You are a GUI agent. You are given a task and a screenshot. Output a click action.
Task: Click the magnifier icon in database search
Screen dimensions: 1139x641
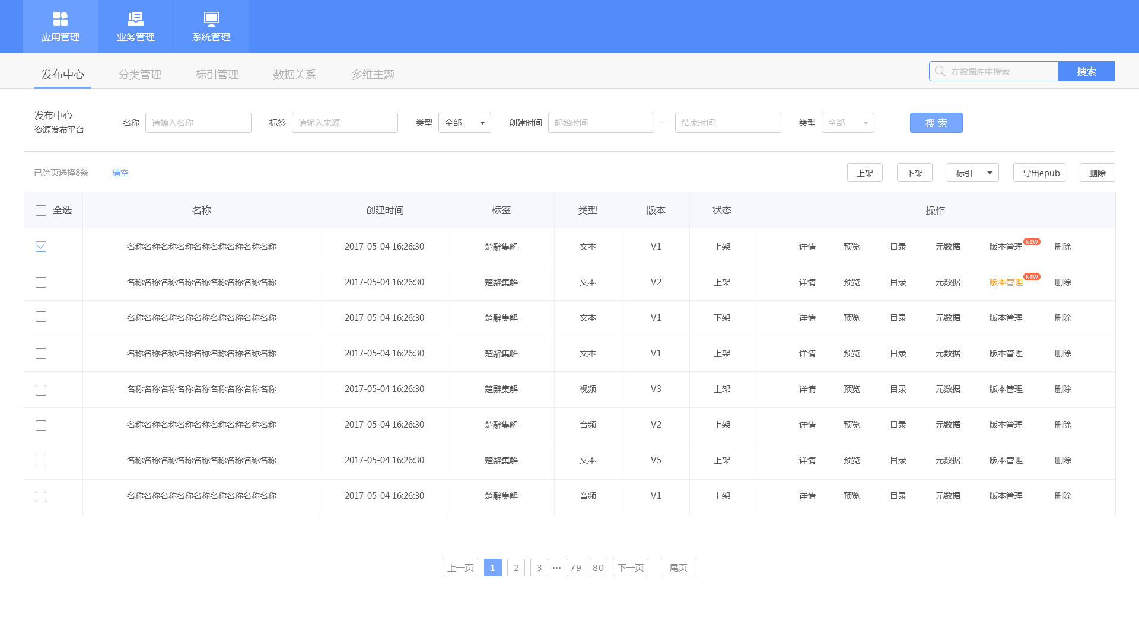pyautogui.click(x=940, y=71)
